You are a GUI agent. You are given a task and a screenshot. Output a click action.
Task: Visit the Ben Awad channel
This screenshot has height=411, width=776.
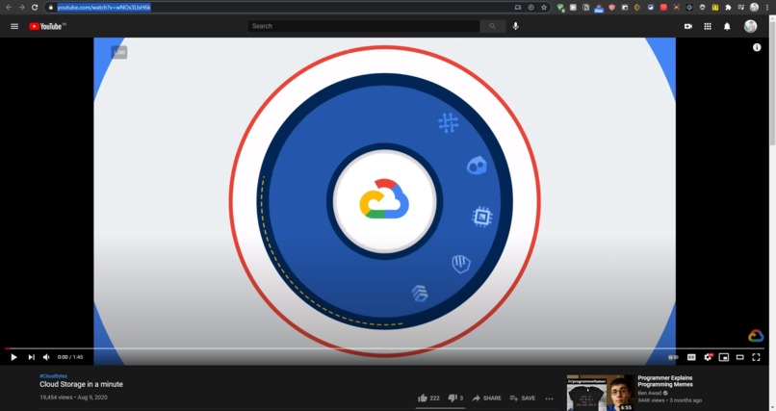pyautogui.click(x=649, y=394)
